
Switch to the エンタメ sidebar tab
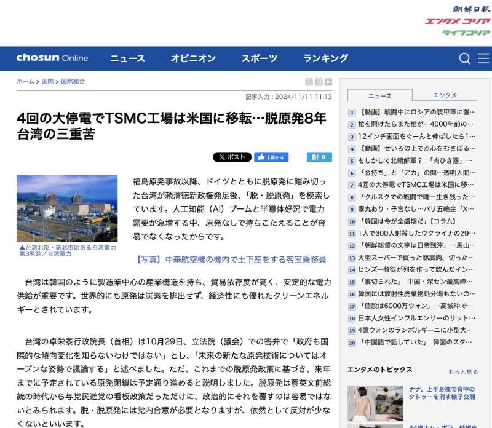tap(445, 95)
